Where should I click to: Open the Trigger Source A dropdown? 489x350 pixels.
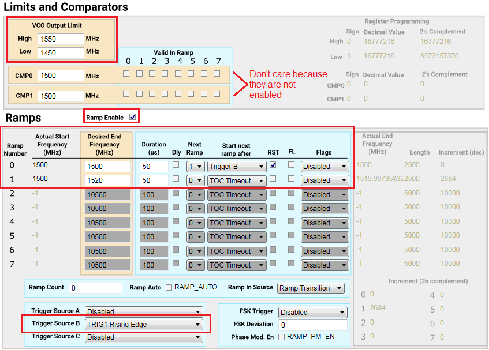click(144, 310)
